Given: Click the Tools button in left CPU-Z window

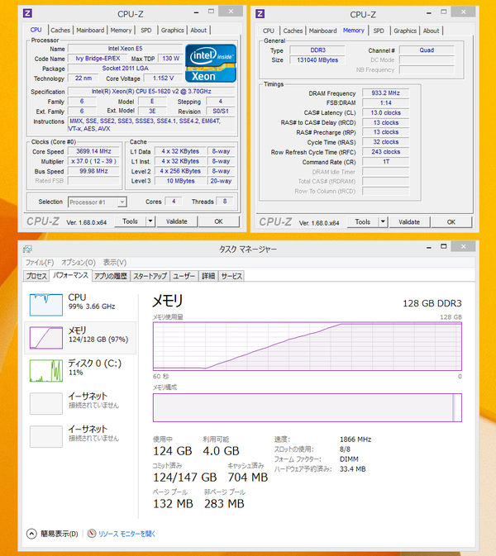Looking at the screenshot, I should click(130, 221).
